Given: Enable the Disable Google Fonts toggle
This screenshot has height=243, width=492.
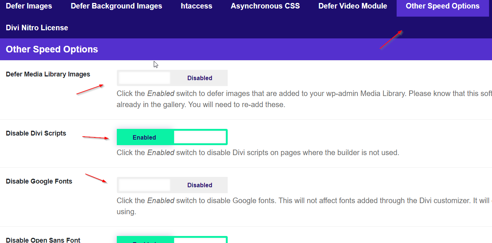Looking at the screenshot, I should [x=172, y=185].
